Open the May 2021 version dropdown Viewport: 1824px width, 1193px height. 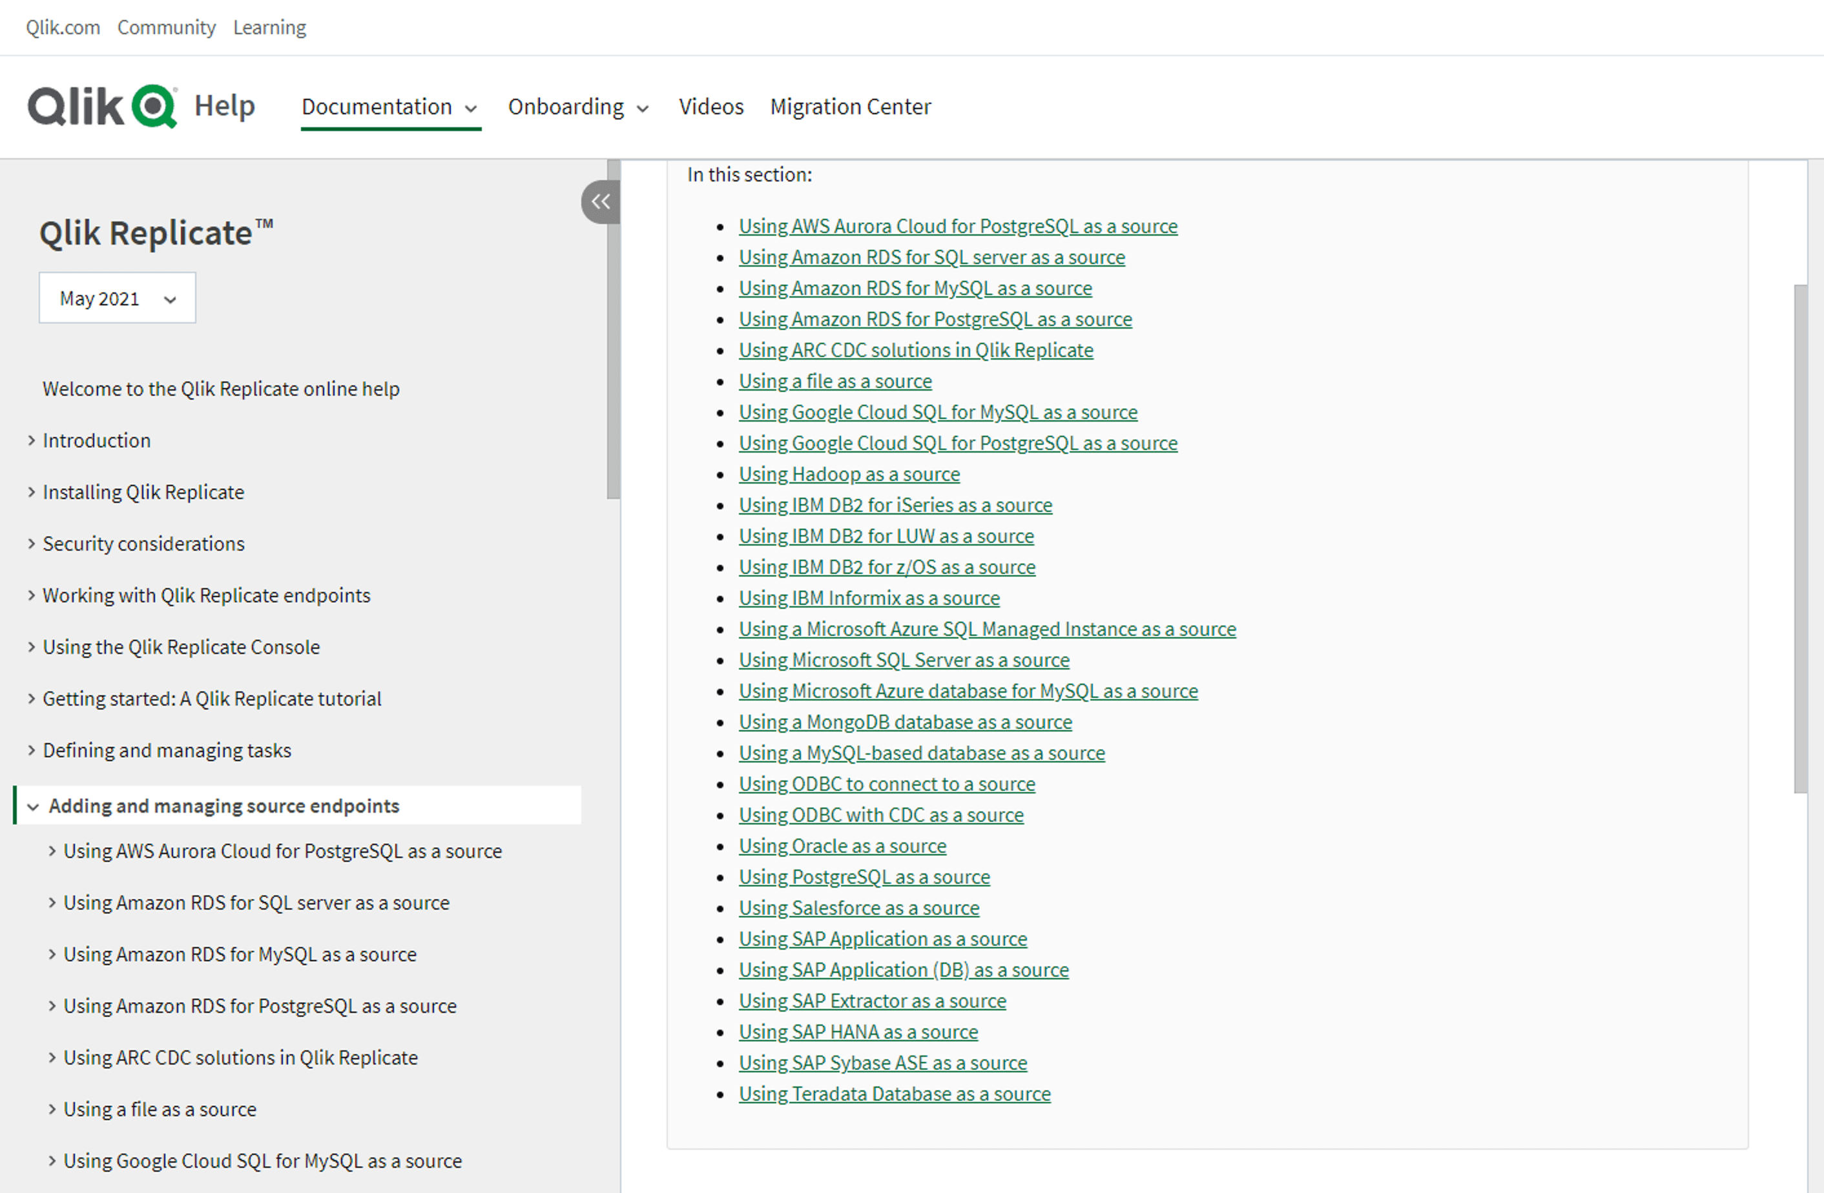coord(118,298)
